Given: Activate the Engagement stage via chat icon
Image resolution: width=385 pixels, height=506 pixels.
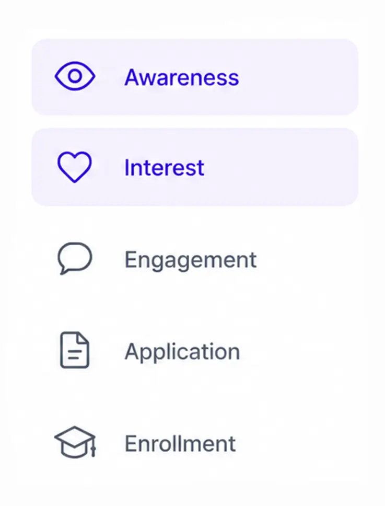Looking at the screenshot, I should tap(75, 258).
